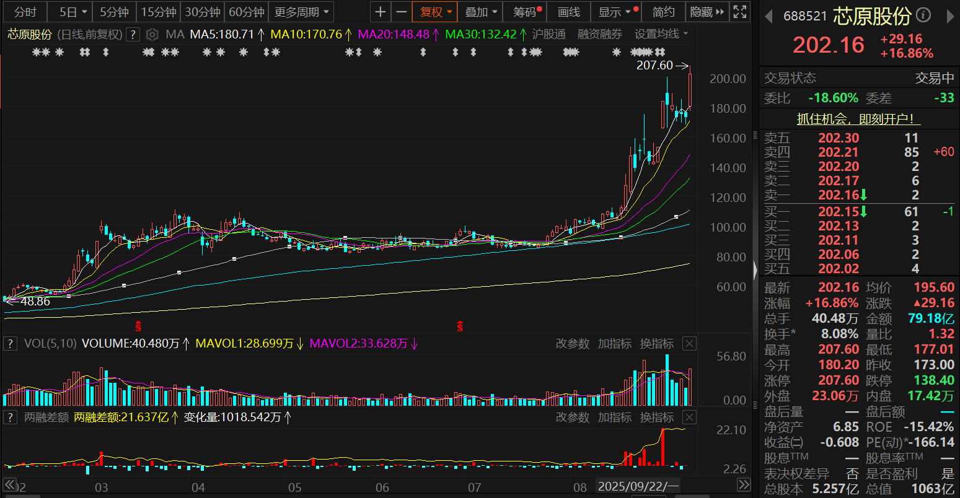Viewport: 960px width, 498px height.
Task: Toggle the 融资融券 overlay
Action: [x=599, y=34]
